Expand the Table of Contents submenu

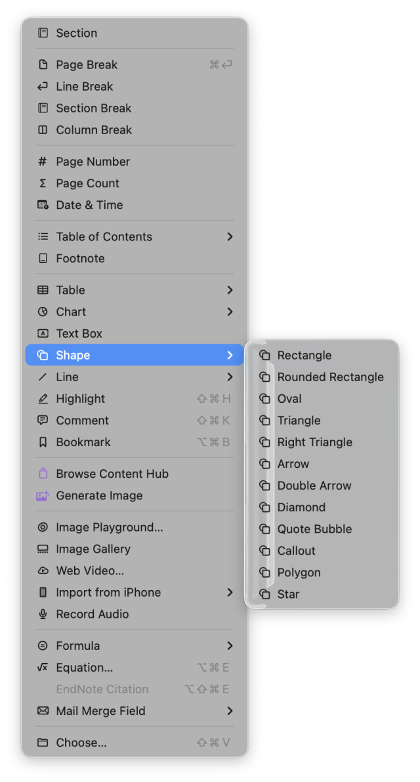click(230, 236)
